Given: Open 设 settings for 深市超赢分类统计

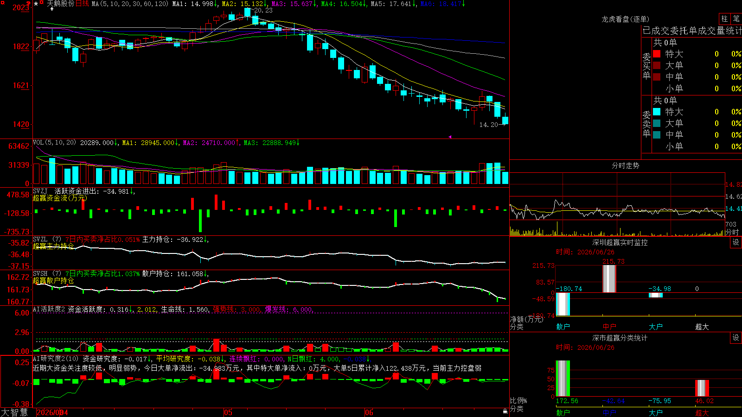Looking at the screenshot, I should (x=736, y=338).
